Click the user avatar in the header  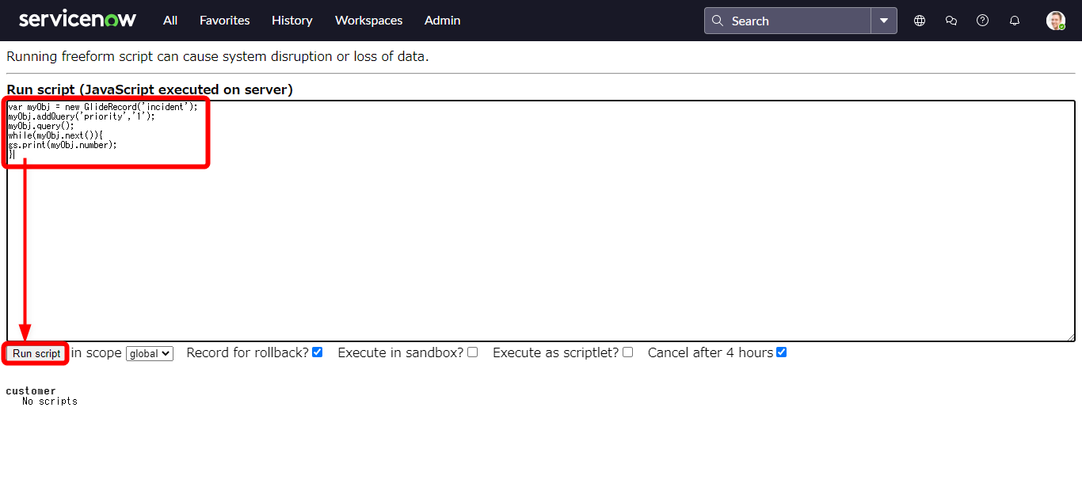point(1056,21)
